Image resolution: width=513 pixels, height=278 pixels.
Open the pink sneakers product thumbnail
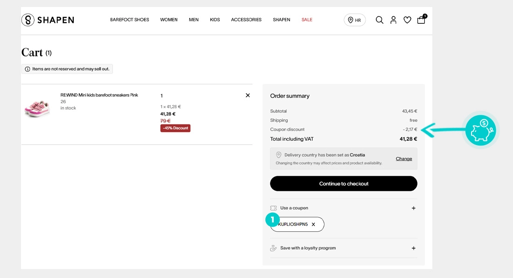coord(37,108)
